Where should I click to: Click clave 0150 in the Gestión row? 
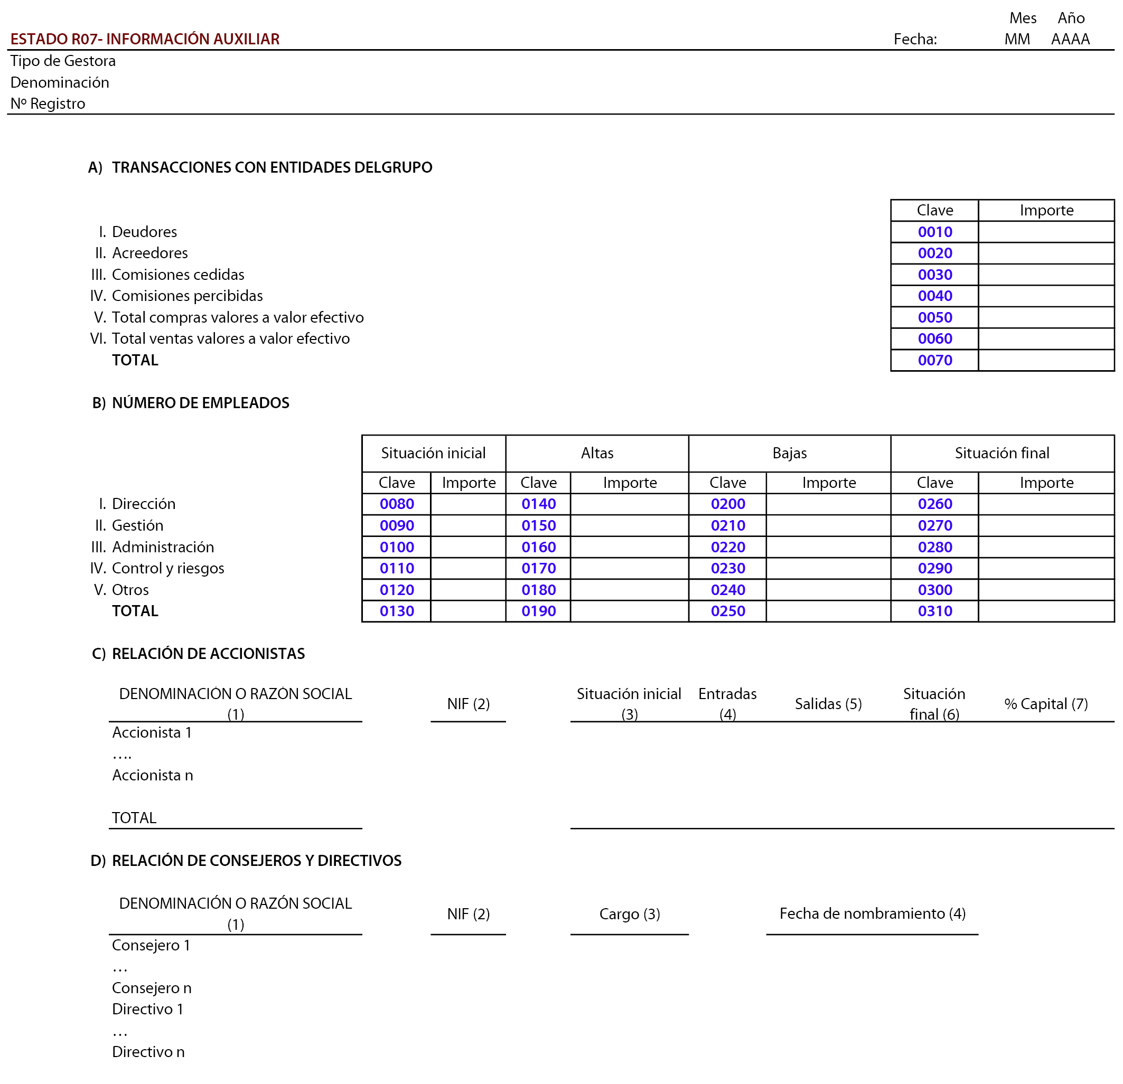point(539,526)
